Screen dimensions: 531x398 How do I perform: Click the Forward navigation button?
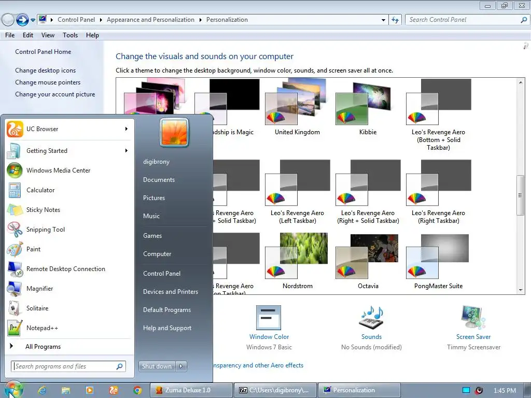(22, 20)
